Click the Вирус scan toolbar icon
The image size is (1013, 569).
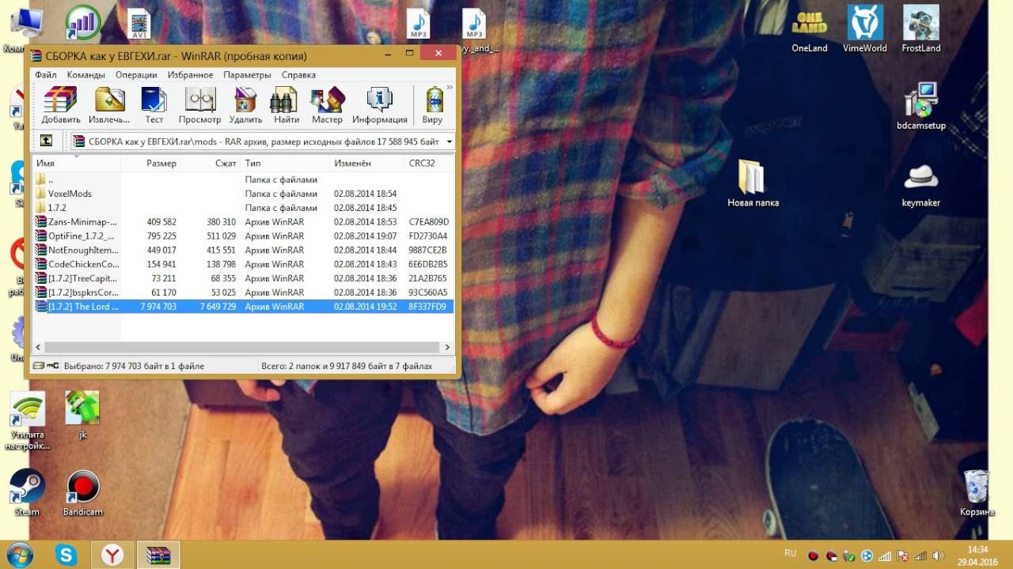(432, 105)
